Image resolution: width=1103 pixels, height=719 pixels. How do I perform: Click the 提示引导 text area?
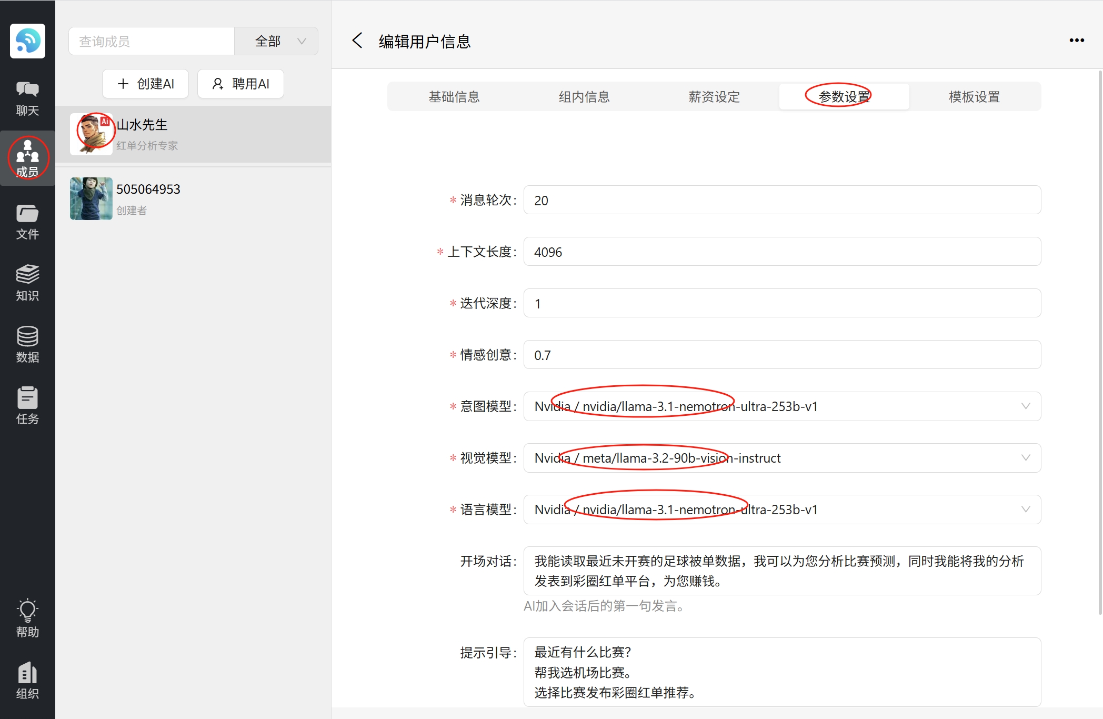point(782,672)
